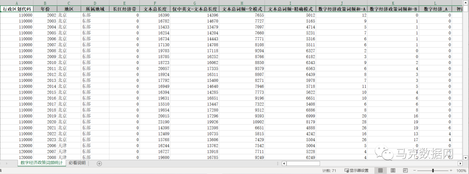Click the horizontal scrollbar left arrow
The width and height of the screenshot is (469, 174).
pos(284,163)
